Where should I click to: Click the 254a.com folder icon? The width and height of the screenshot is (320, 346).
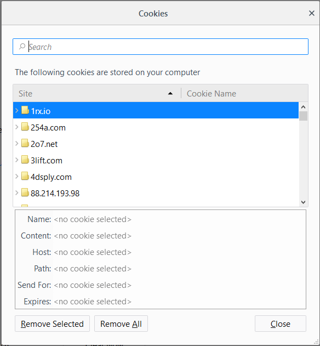pos(25,127)
